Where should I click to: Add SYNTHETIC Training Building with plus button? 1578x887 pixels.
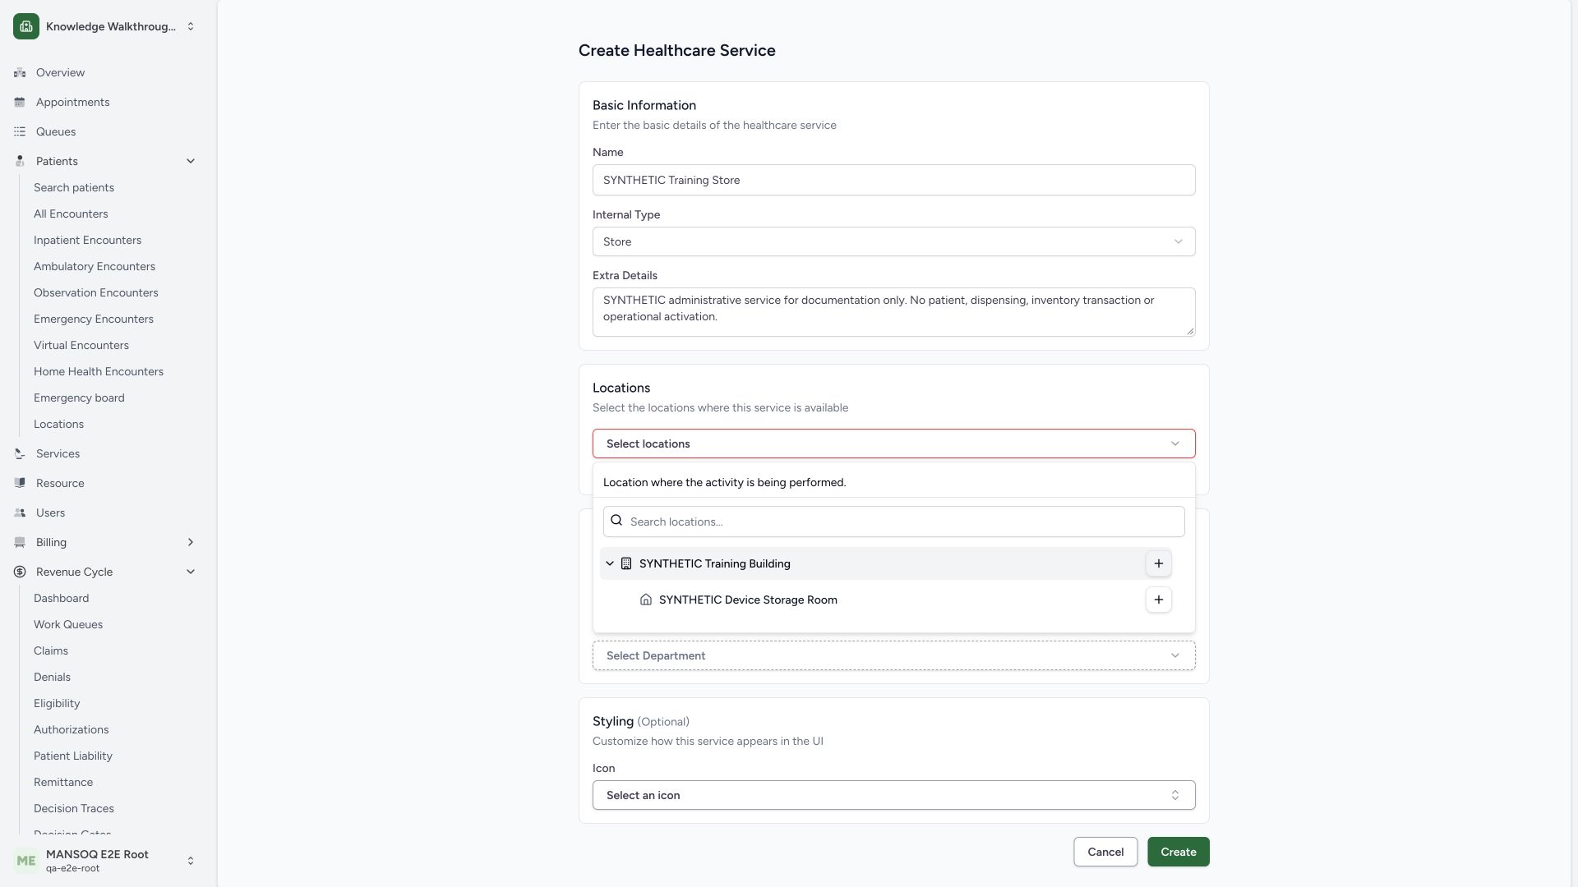(1158, 563)
